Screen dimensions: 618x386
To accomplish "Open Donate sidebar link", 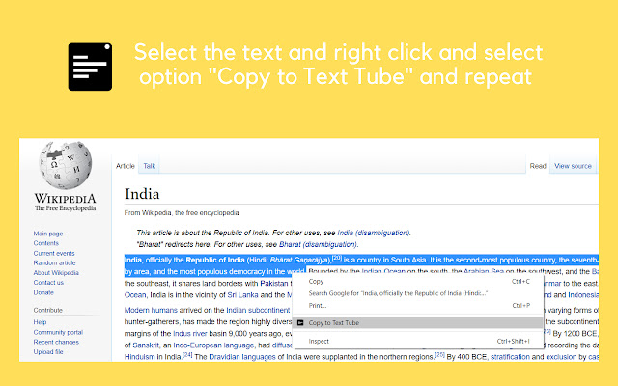I will [43, 292].
